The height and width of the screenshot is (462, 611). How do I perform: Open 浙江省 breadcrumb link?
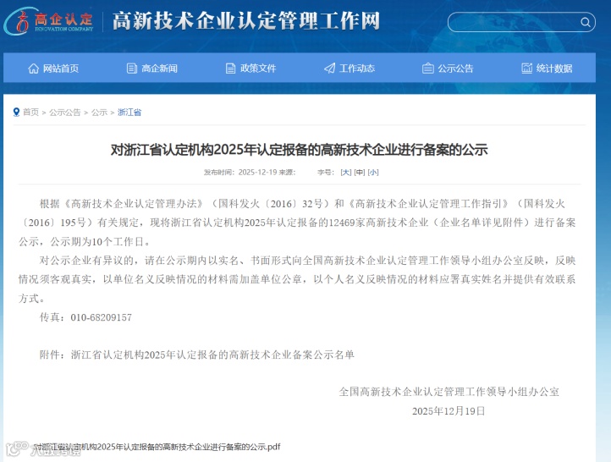coord(129,113)
